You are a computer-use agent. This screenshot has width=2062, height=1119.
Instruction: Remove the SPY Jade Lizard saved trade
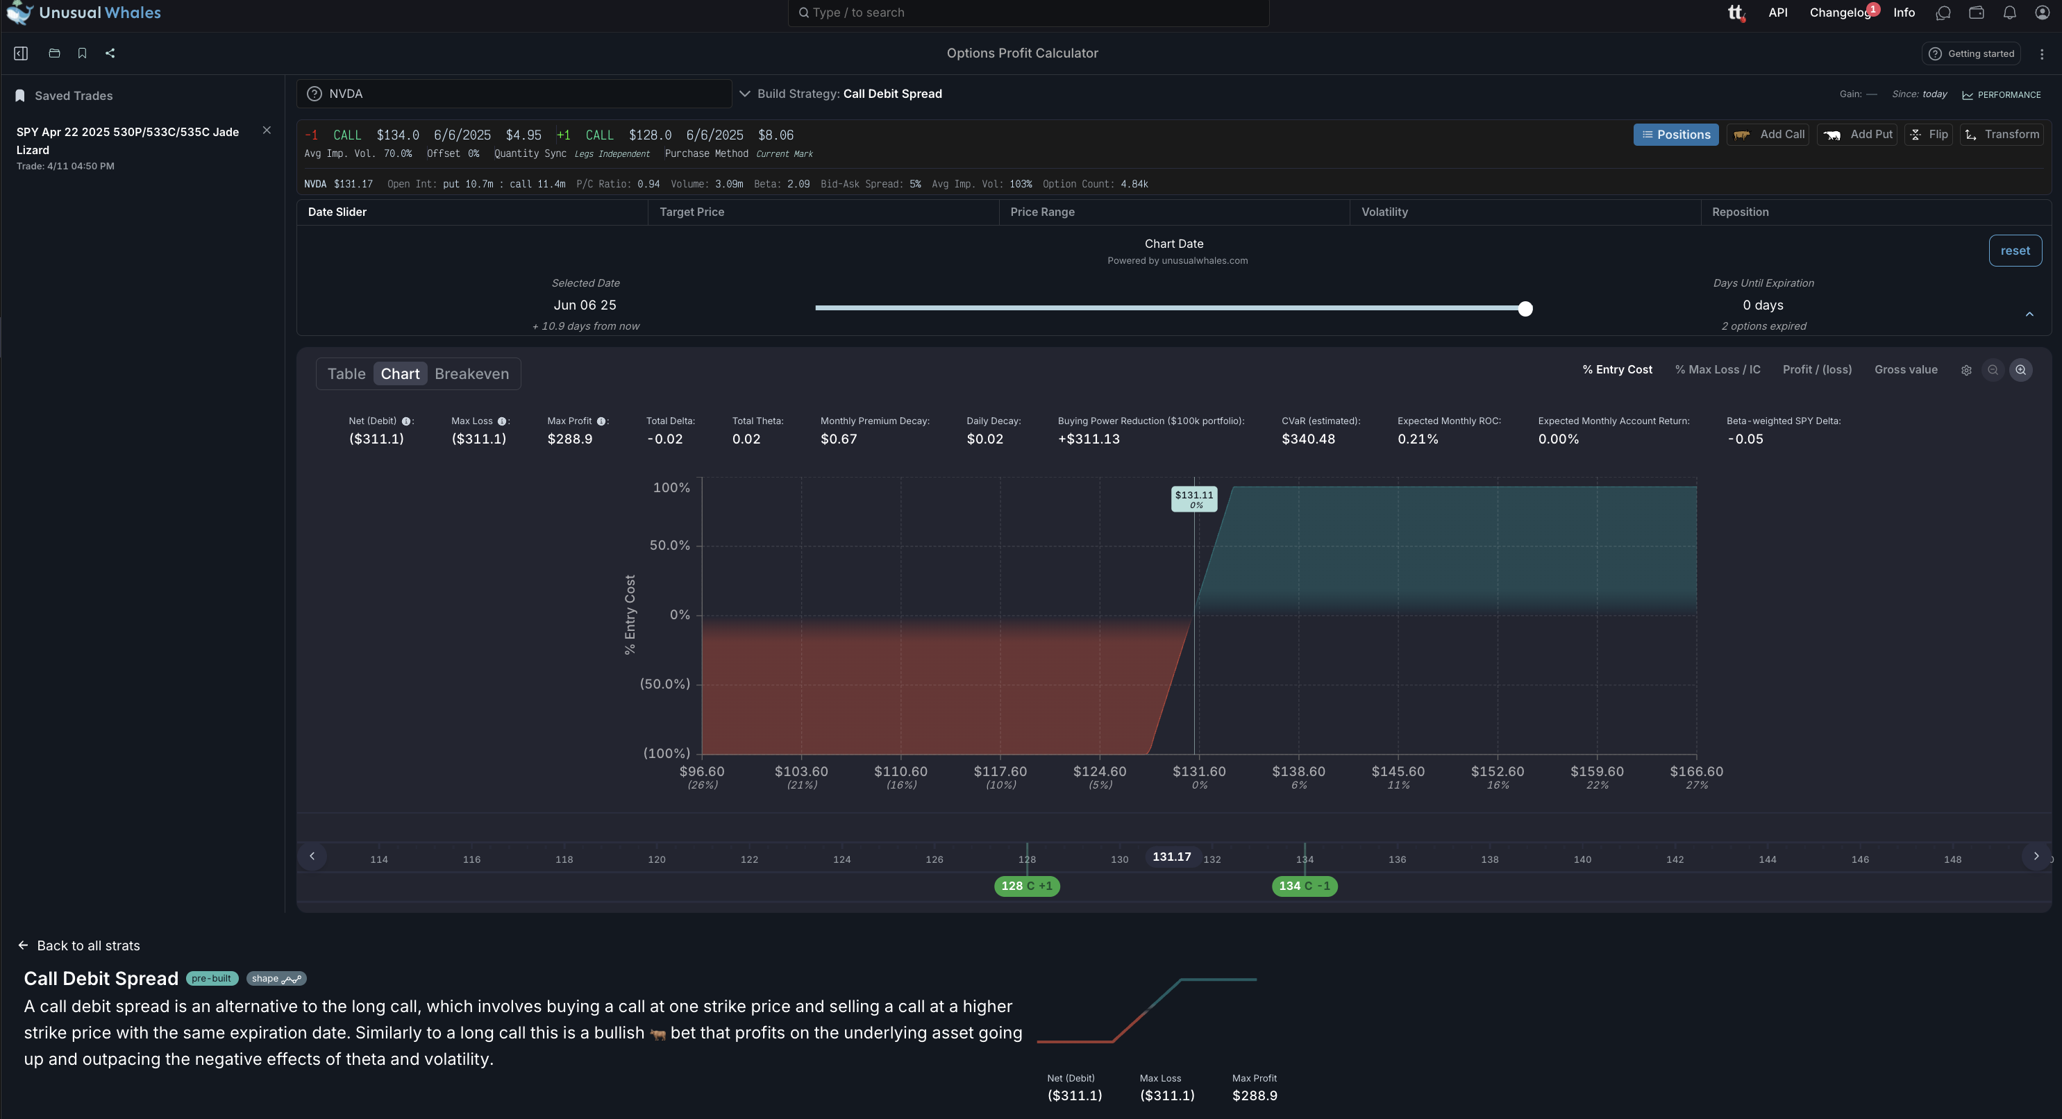(x=267, y=131)
